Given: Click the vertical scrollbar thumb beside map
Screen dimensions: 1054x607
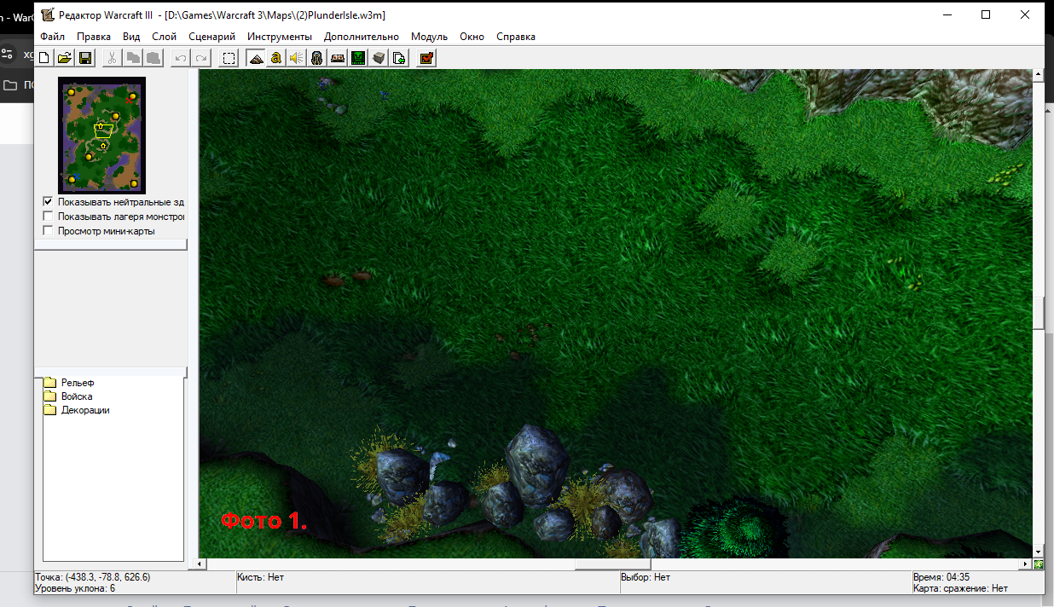Looking at the screenshot, I should tap(1039, 312).
